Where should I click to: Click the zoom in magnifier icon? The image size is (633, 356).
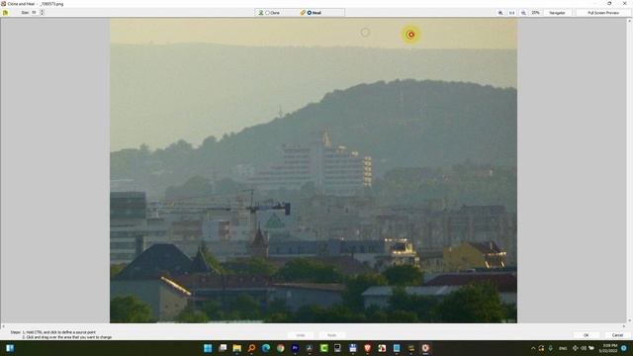tap(500, 13)
